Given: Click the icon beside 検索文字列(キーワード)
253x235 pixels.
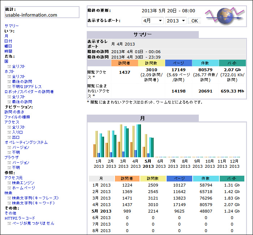Looking at the screenshot, I should click(x=9, y=203).
